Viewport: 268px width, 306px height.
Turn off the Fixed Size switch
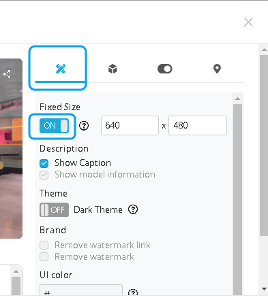[54, 126]
